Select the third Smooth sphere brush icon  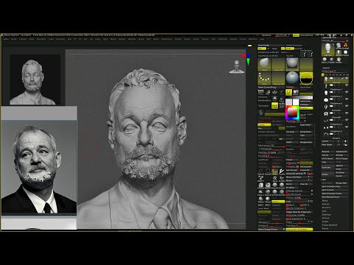tap(275, 192)
